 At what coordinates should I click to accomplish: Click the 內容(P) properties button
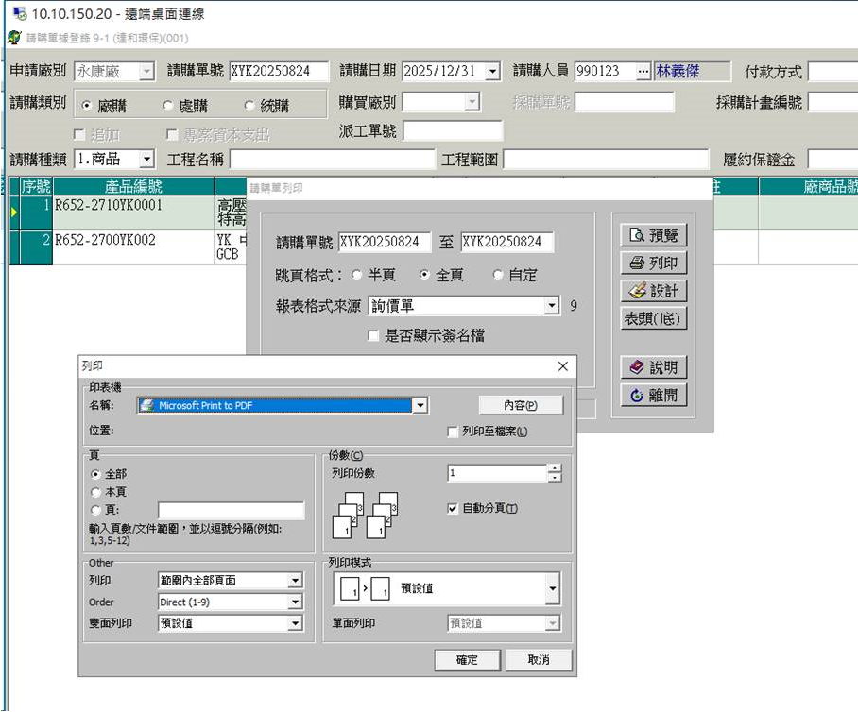tap(520, 405)
